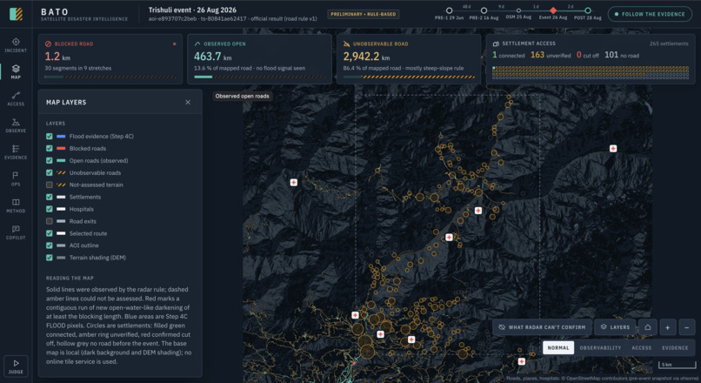
Task: Select the OSM 25 Aug timeline marker
Action: 518,10
